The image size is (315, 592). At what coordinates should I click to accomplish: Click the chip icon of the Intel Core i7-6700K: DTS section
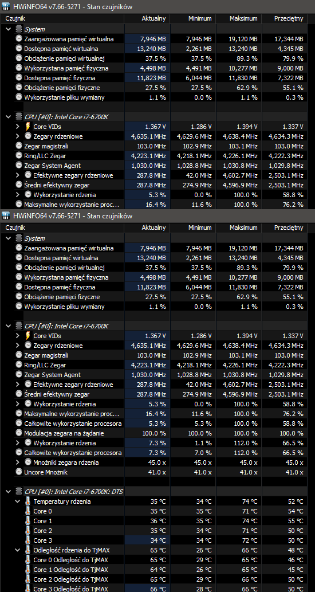19,492
